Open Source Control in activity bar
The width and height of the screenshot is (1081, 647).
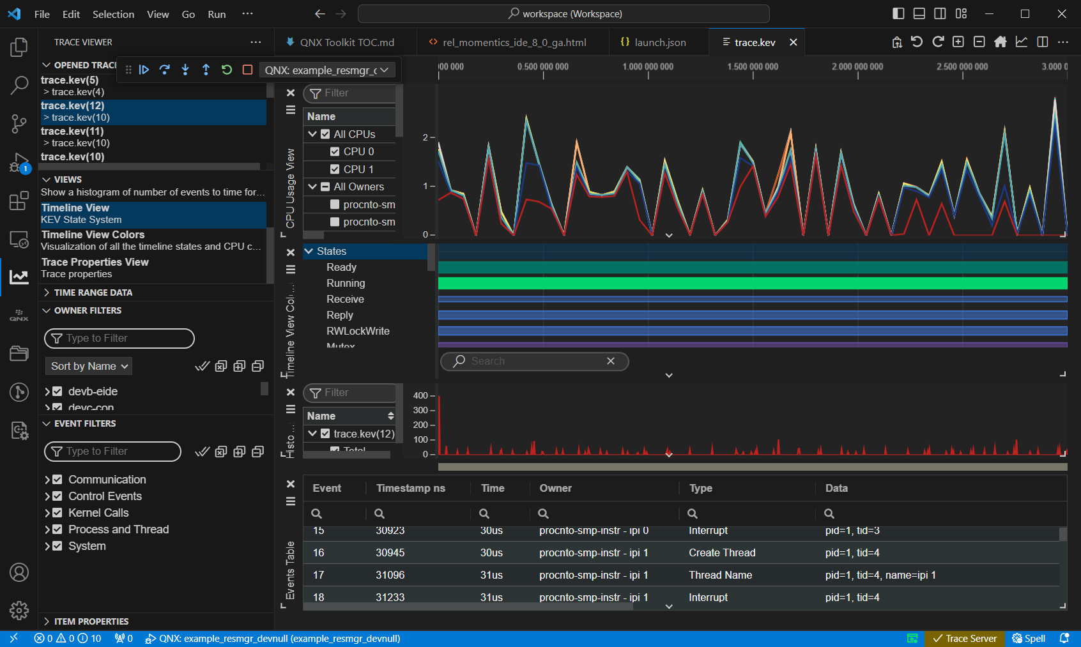(19, 124)
